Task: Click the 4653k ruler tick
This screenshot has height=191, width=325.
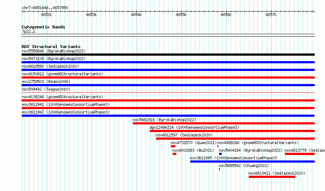Action: pyautogui.click(x=91, y=15)
